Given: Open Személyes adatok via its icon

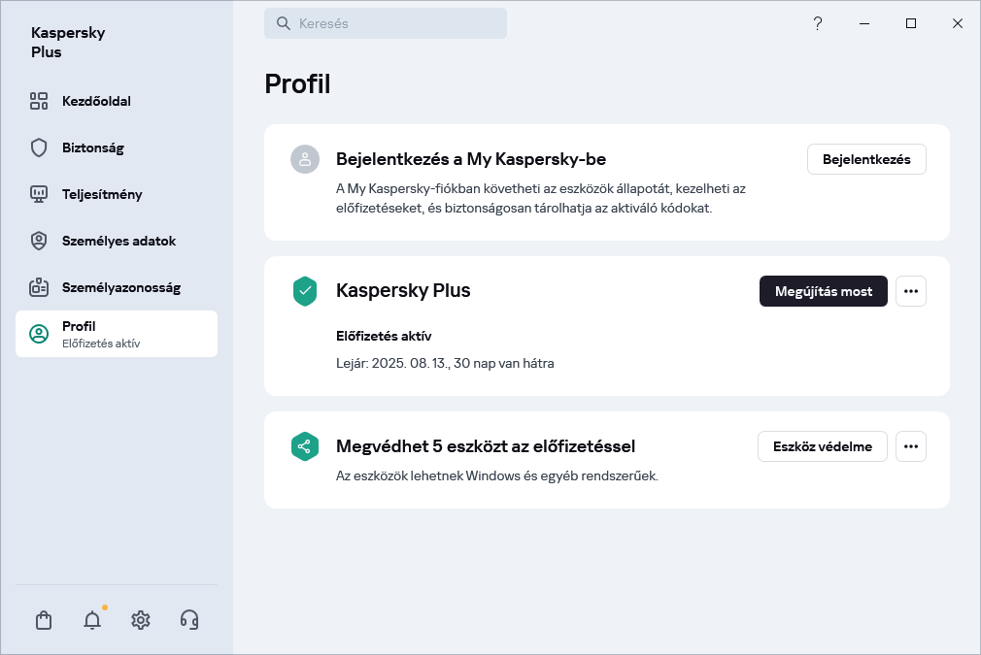Looking at the screenshot, I should point(39,241).
